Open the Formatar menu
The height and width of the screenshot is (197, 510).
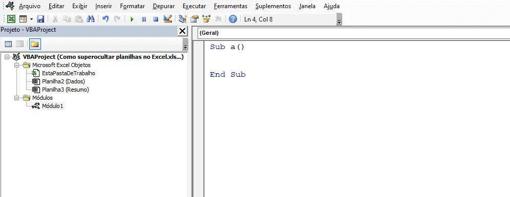click(132, 6)
